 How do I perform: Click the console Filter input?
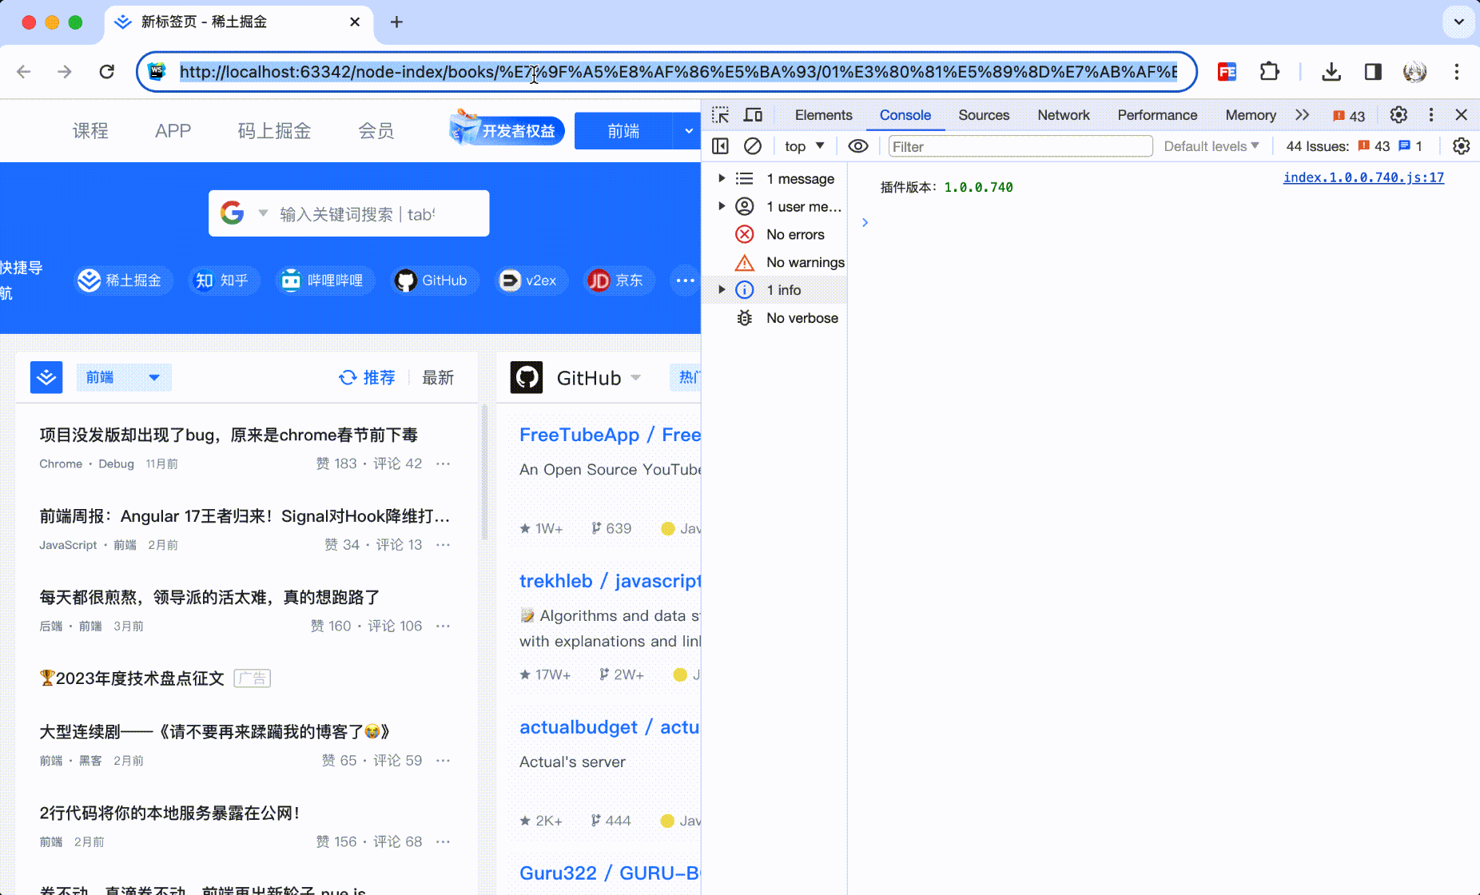[x=1020, y=146]
